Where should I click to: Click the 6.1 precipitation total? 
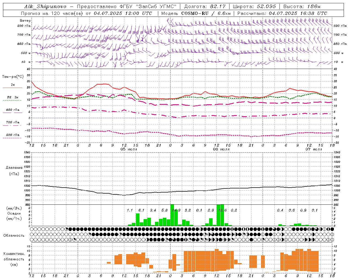(141, 210)
